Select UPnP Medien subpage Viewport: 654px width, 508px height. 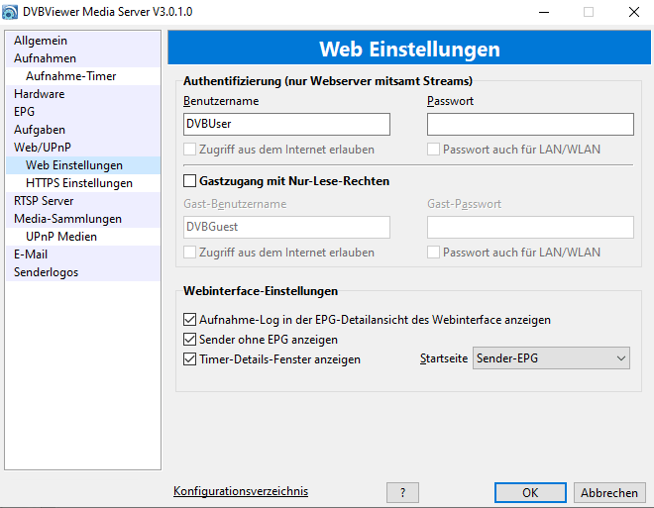[x=83, y=237]
